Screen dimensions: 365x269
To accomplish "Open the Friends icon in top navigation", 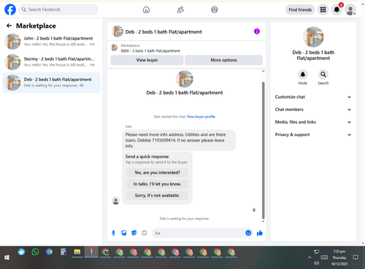I will click(180, 10).
